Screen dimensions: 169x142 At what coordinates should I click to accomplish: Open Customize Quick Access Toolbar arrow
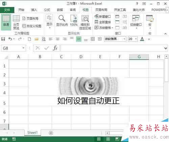(x=149, y=39)
